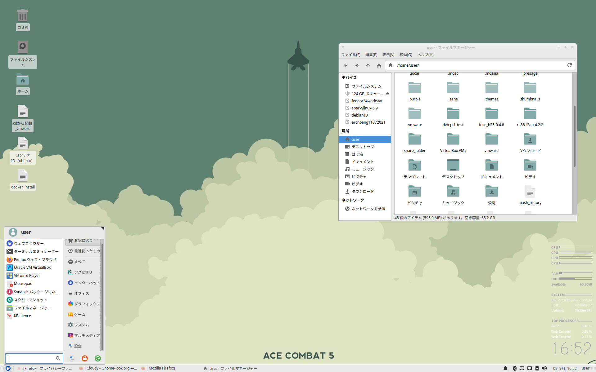
Task: Open the cdから起動_vmware desktop file
Action: tap(23, 118)
